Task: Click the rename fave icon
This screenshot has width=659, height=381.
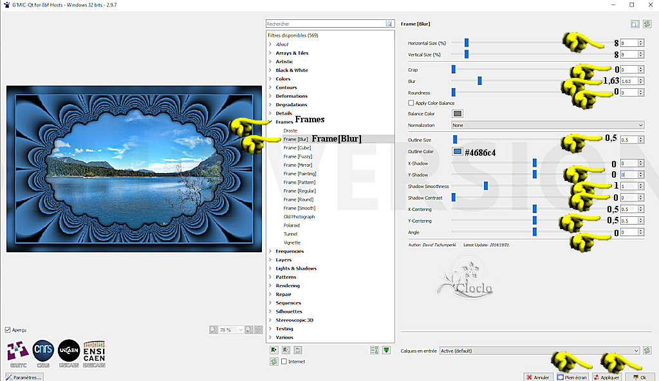Action: coord(298,350)
